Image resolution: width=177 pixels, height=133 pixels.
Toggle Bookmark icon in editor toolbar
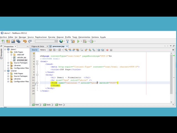[x=94, y=50]
